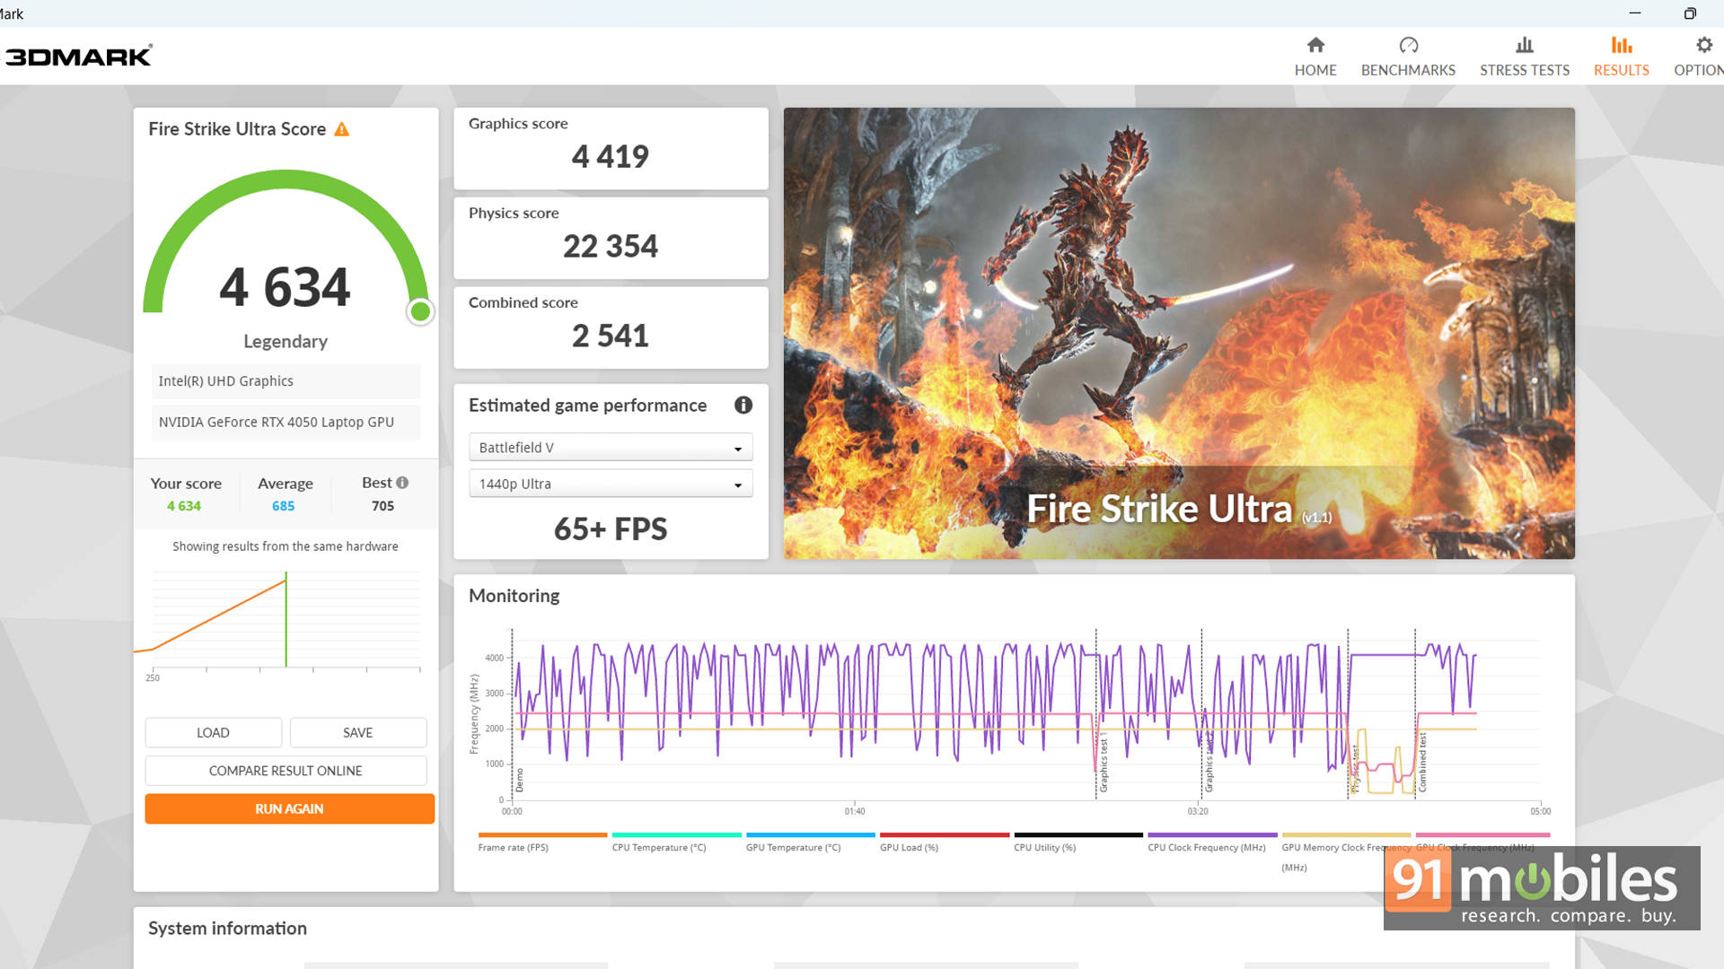
Task: Expand the Battlefield V game dropdown
Action: pyautogui.click(x=611, y=448)
